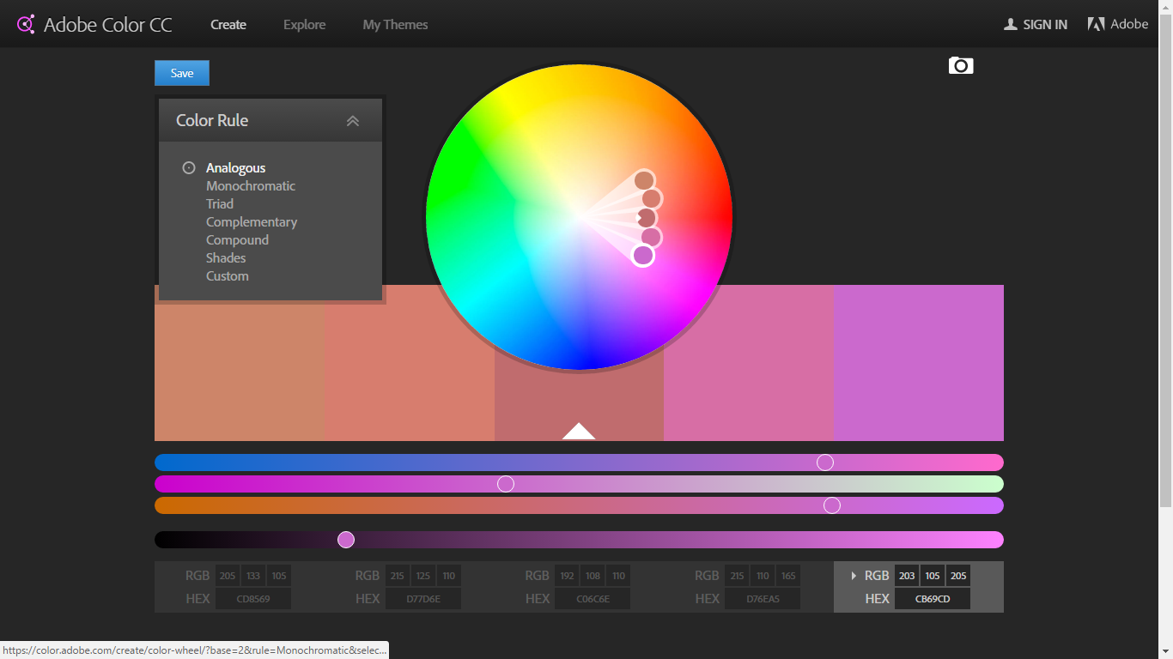Click the SIGN IN link
The width and height of the screenshot is (1173, 659).
pos(1045,24)
